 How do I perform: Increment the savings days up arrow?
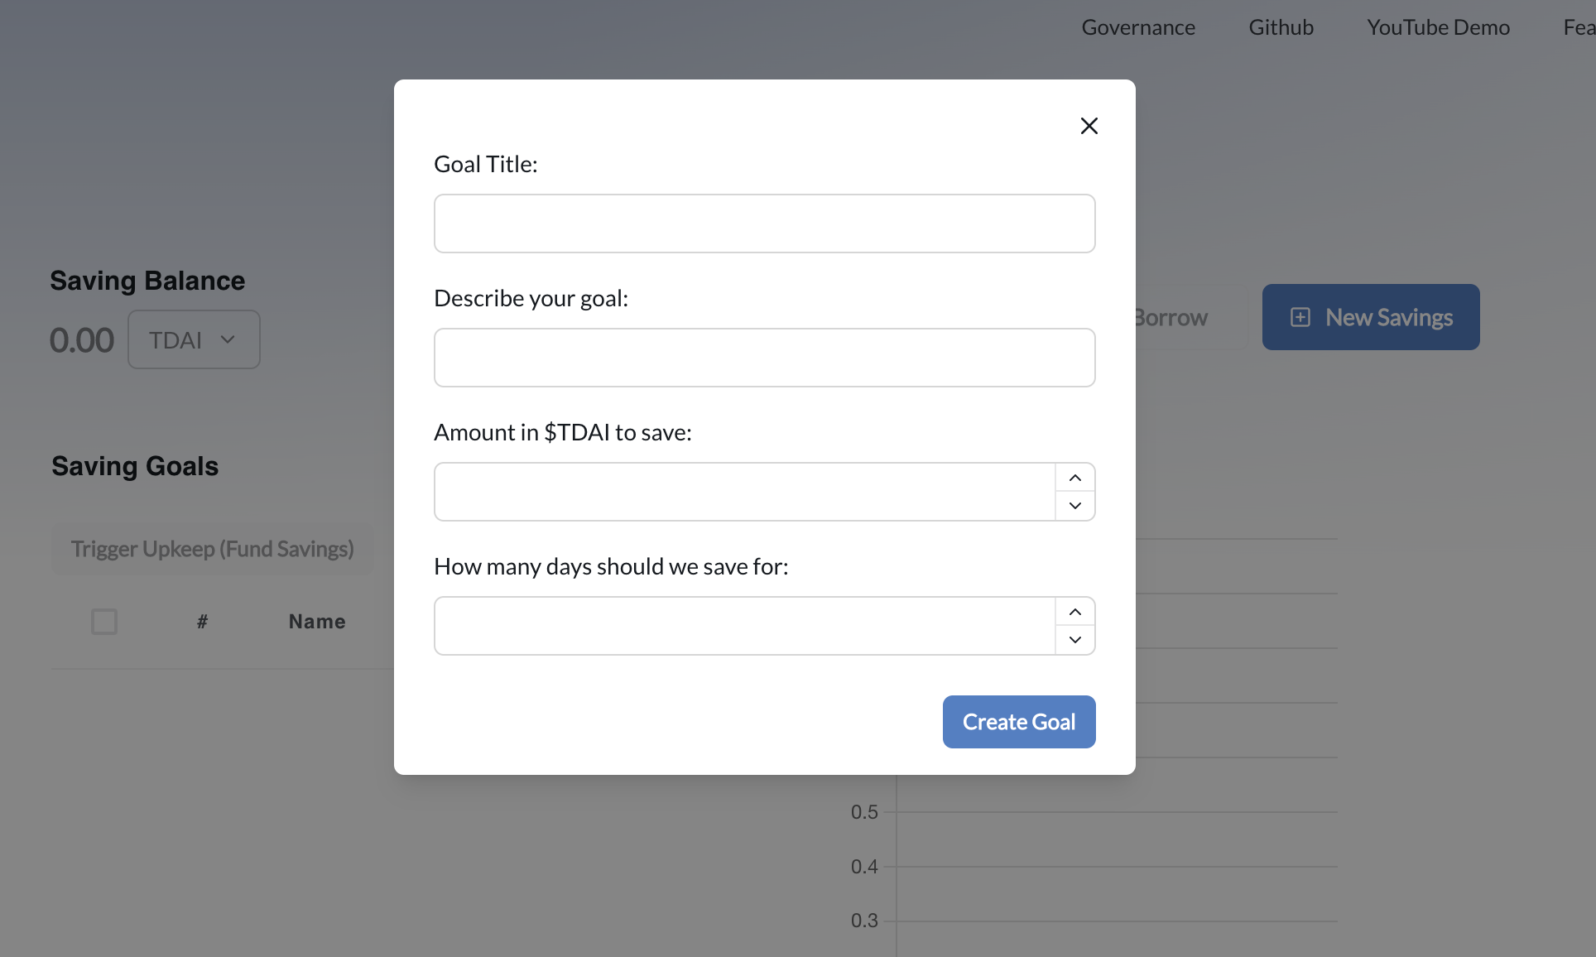pos(1074,612)
